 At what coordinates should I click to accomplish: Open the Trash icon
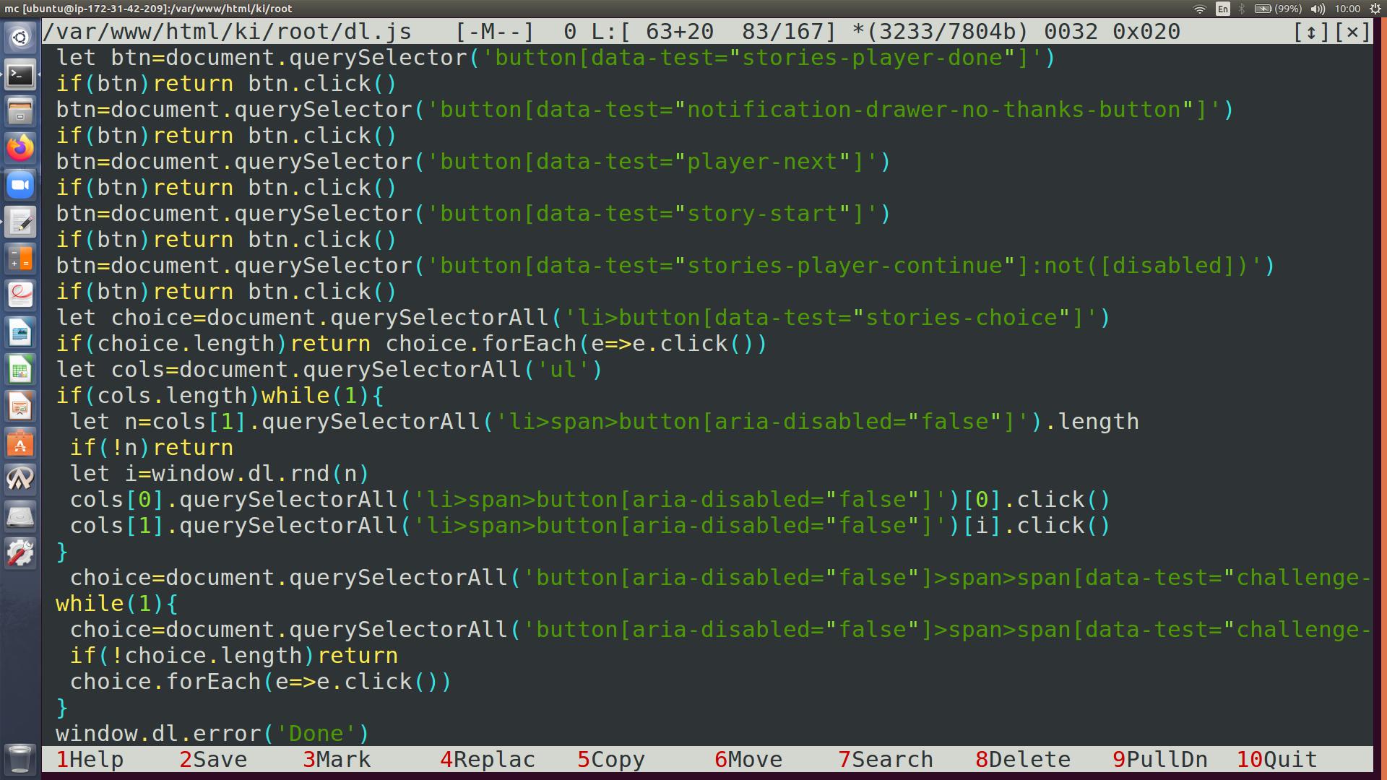pyautogui.click(x=20, y=759)
